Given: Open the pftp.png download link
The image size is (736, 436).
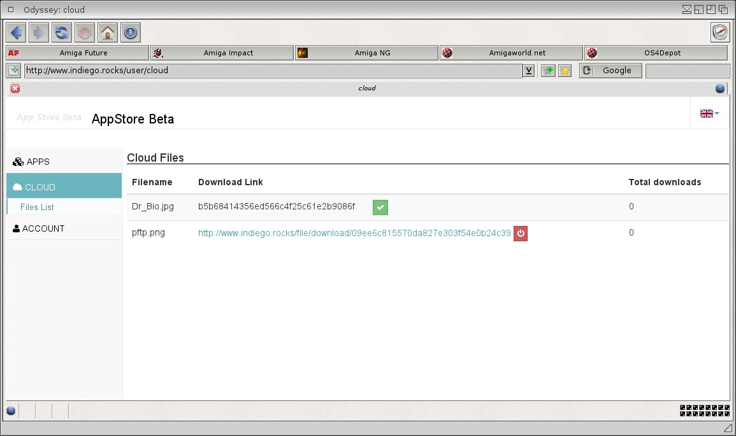Looking at the screenshot, I should tap(354, 233).
